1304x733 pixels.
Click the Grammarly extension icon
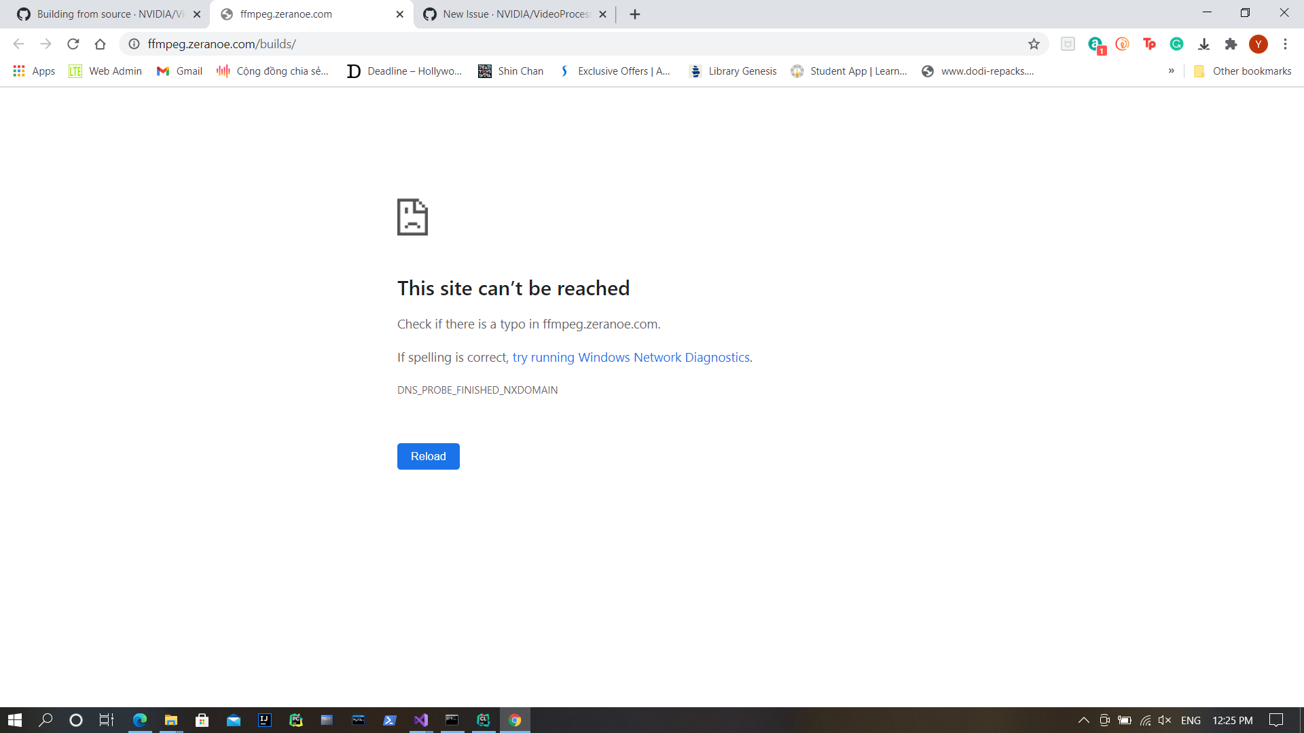(x=1176, y=44)
